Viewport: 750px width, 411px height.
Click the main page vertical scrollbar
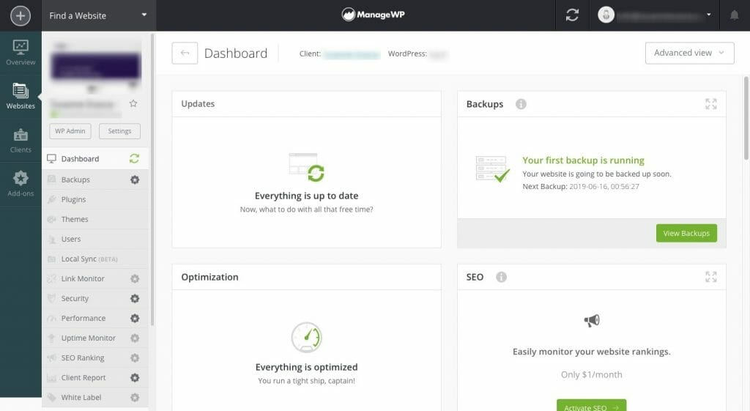(746, 118)
